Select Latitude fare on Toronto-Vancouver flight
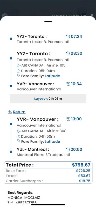 (52, 76)
